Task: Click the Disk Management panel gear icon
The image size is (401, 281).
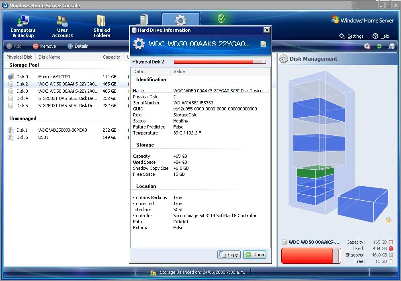Action: click(x=283, y=59)
